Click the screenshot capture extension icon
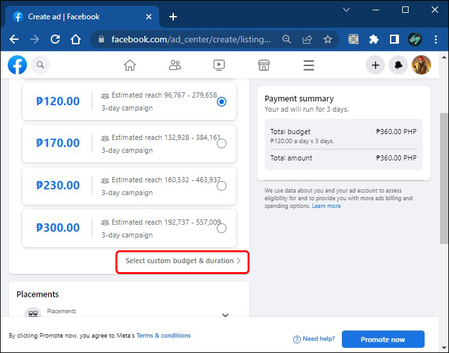449x353 pixels. (353, 39)
